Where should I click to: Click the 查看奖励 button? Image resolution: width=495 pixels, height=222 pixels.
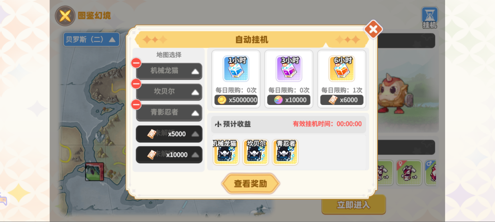tap(250, 184)
